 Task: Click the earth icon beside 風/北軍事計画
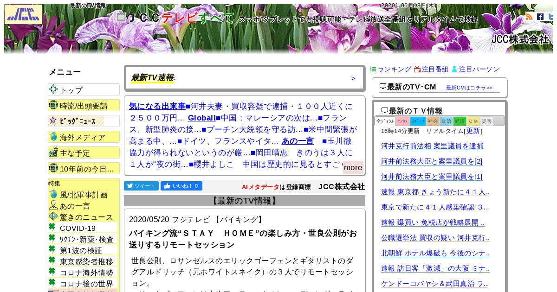pyautogui.click(x=53, y=194)
